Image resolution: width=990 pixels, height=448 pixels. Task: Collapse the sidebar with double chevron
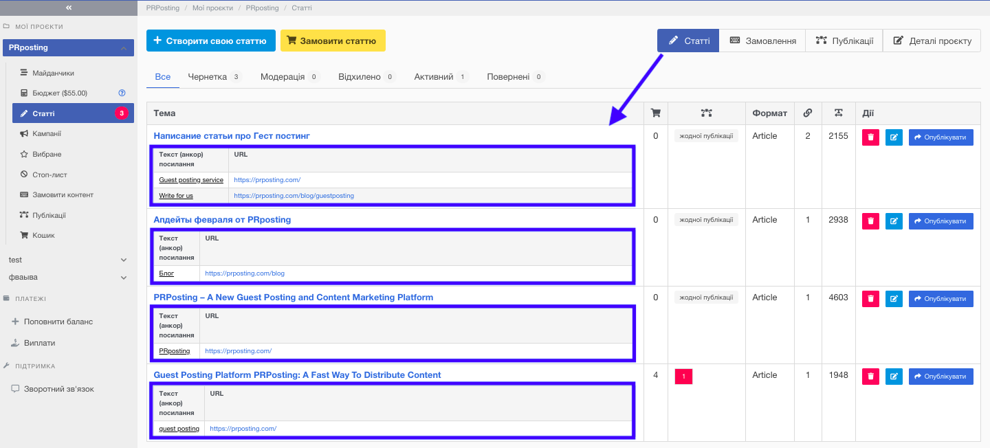coord(69,8)
